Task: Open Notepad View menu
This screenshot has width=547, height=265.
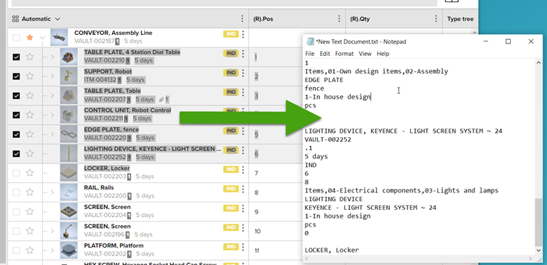Action: pos(365,54)
